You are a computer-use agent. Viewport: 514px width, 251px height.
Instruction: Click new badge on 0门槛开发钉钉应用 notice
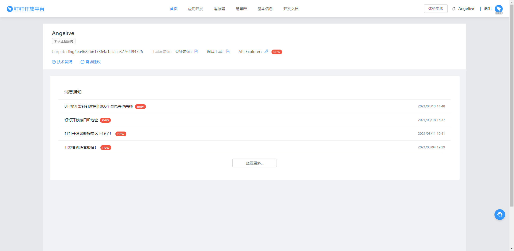point(140,107)
